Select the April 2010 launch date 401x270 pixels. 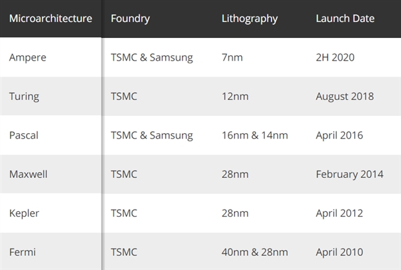[x=340, y=252]
